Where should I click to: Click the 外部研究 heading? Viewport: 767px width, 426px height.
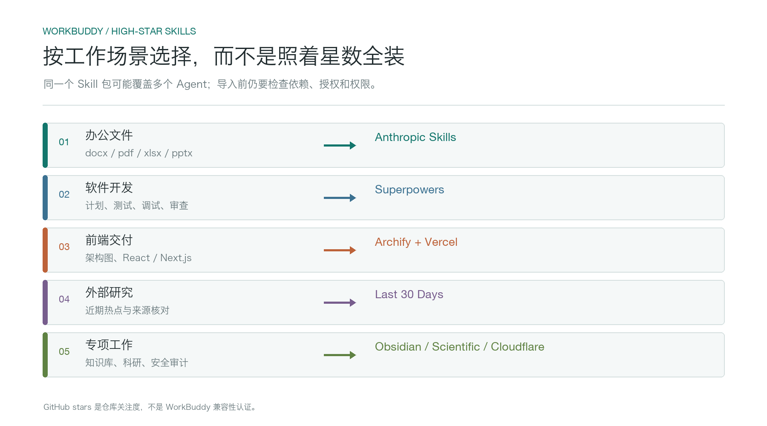coord(109,292)
